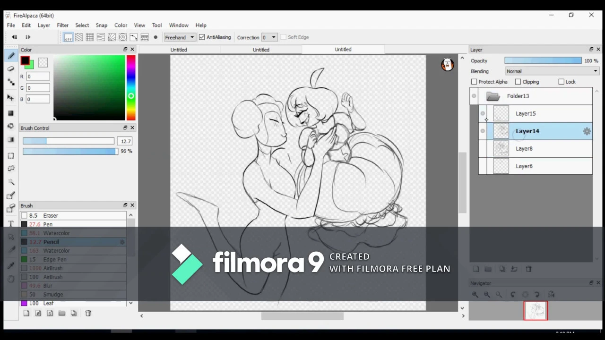Select the Fill rectangle tool
The image size is (605, 340).
pos(11,113)
